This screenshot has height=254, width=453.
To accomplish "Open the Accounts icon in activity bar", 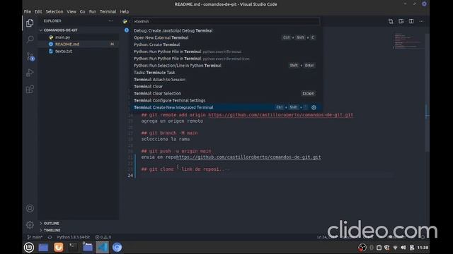I will (x=30, y=208).
